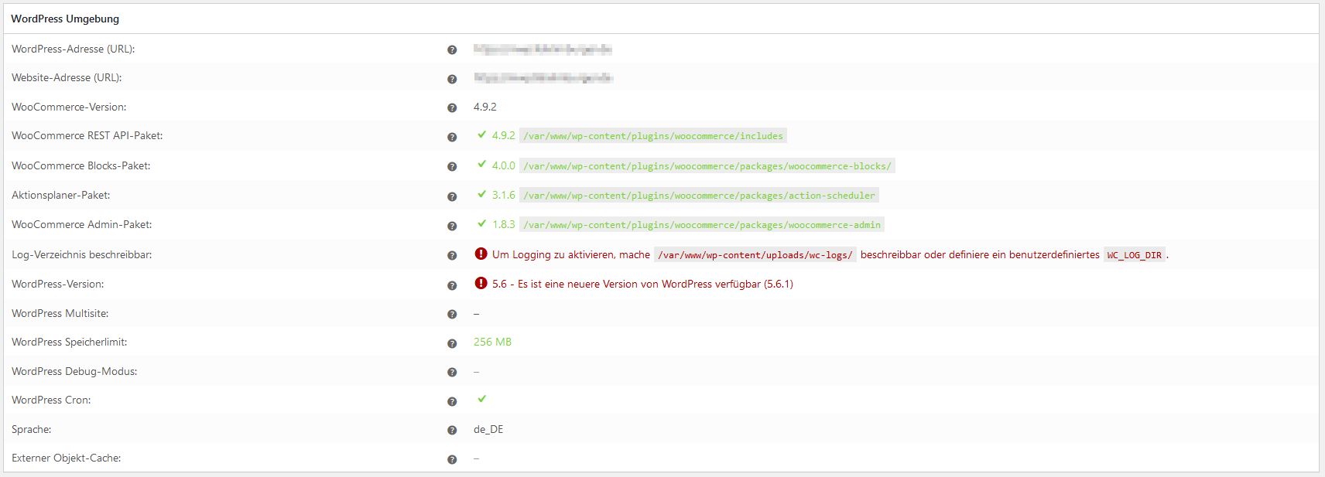Image resolution: width=1325 pixels, height=477 pixels.
Task: Click green checkmark in Aktionsplaner-Paket row
Action: 482,194
